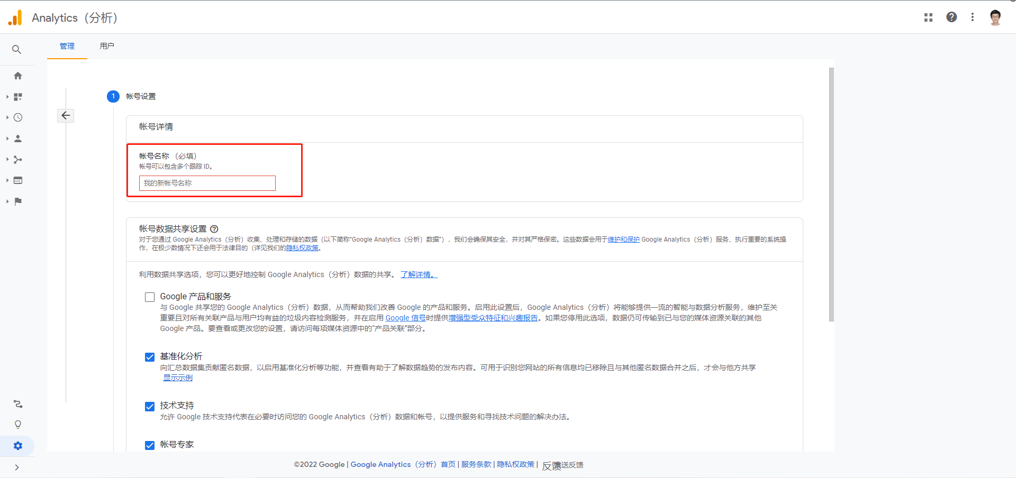Open footer Google Analytics（分析）首页 link
Viewport: 1016px width, 478px height.
pyautogui.click(x=403, y=464)
